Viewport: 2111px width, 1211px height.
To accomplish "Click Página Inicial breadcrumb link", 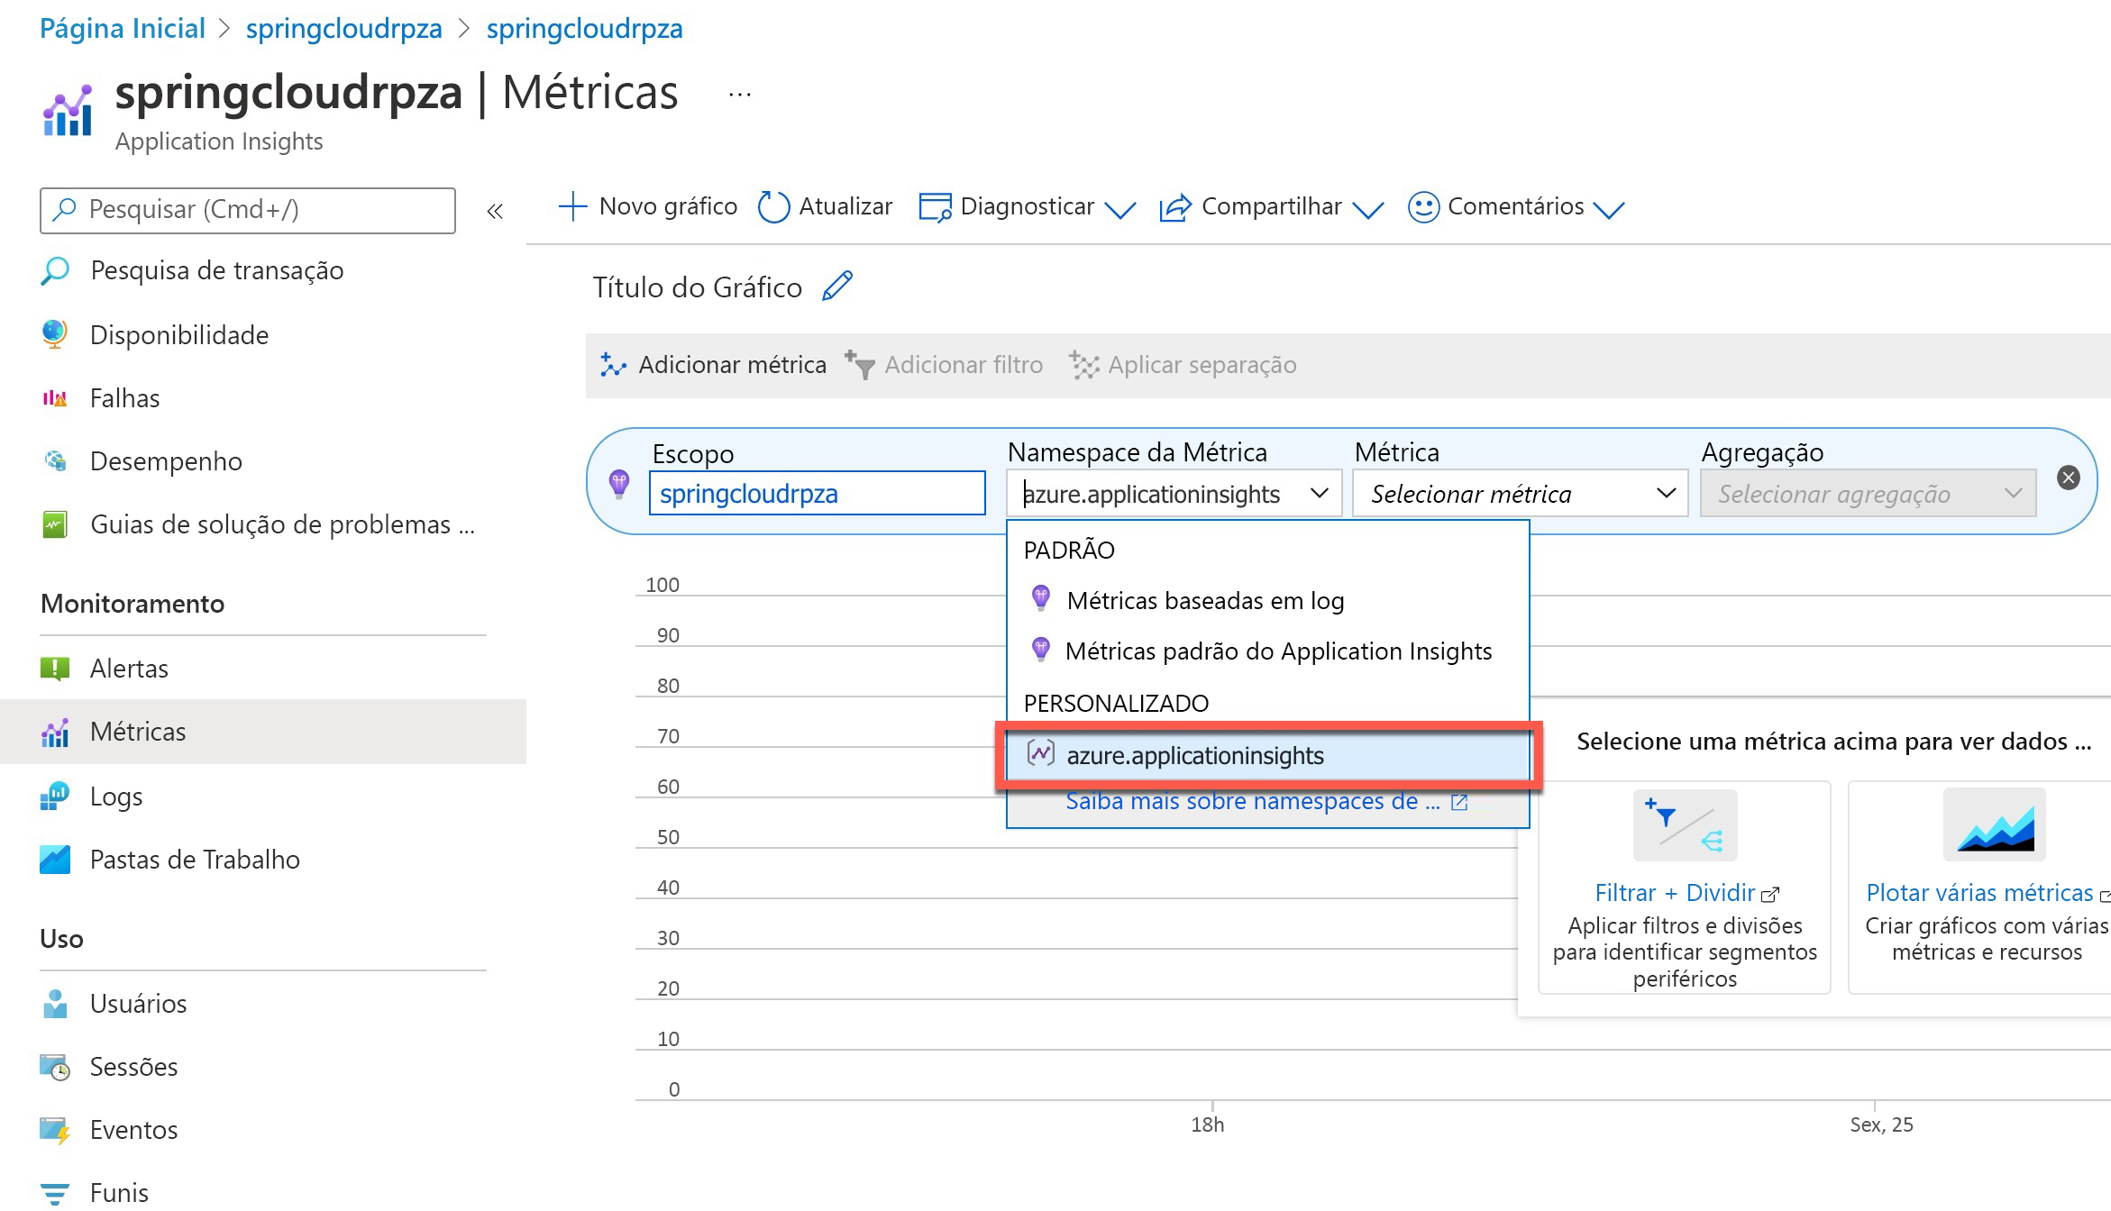I will 123,29.
